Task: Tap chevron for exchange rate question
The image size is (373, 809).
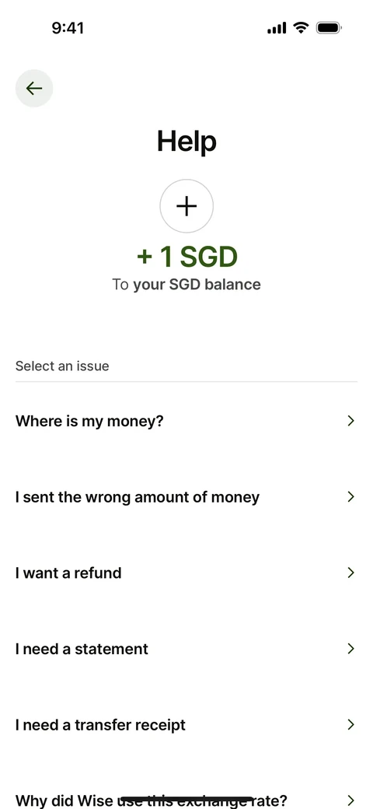Action: (x=350, y=800)
